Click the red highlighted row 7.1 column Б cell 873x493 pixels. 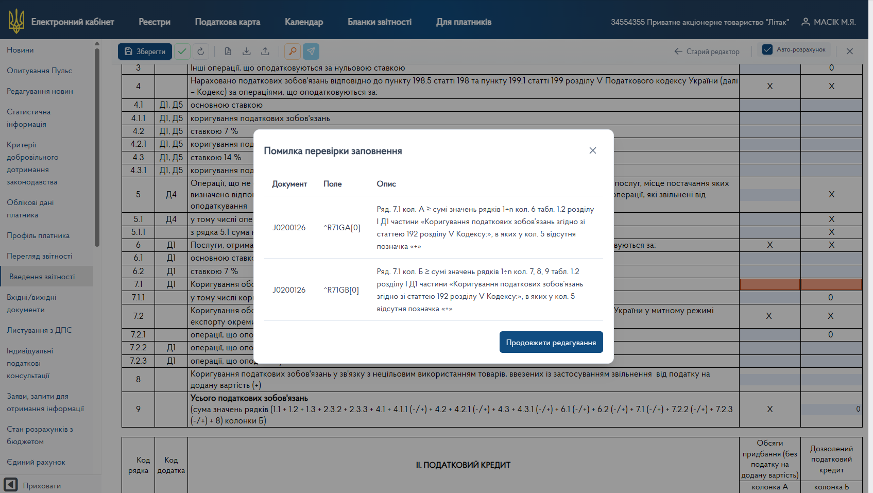[x=831, y=284]
